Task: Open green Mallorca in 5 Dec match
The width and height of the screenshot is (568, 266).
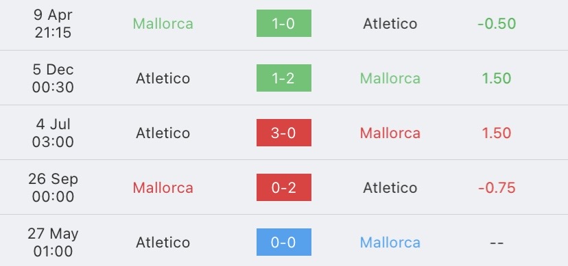Action: 390,79
